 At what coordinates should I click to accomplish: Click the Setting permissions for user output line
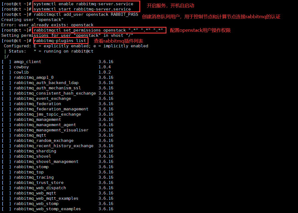click(x=67, y=35)
